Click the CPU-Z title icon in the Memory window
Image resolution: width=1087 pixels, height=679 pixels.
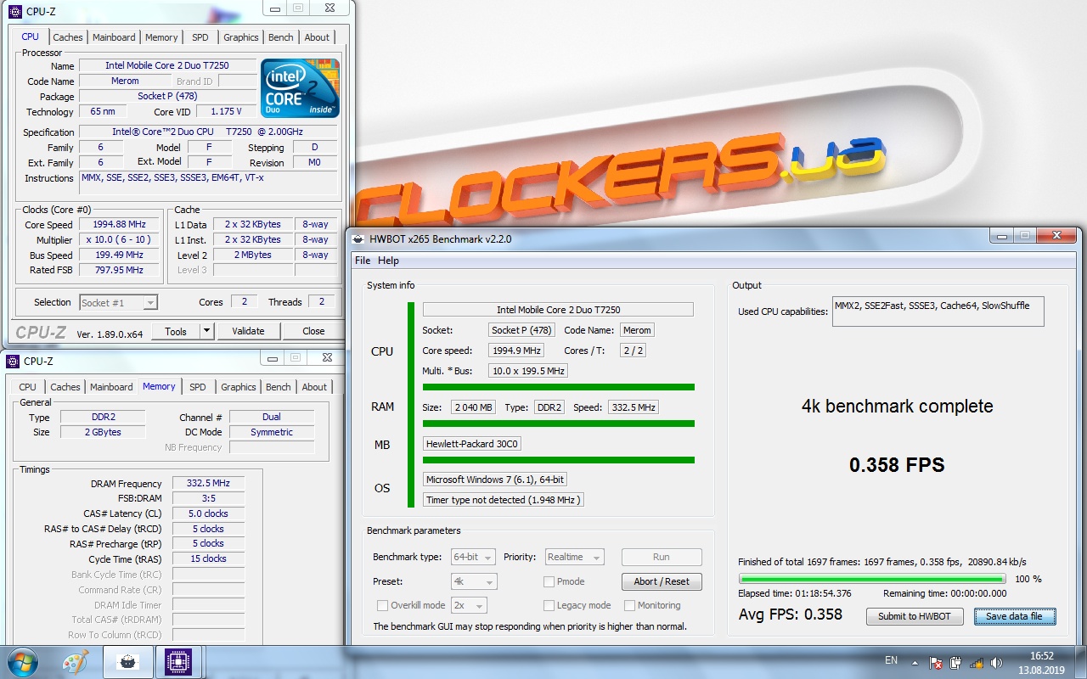click(x=14, y=361)
